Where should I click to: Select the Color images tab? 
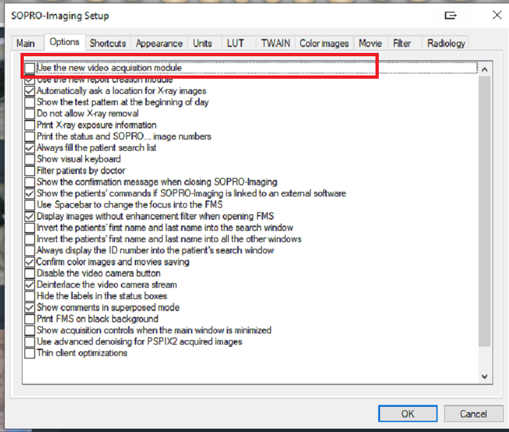tap(324, 43)
